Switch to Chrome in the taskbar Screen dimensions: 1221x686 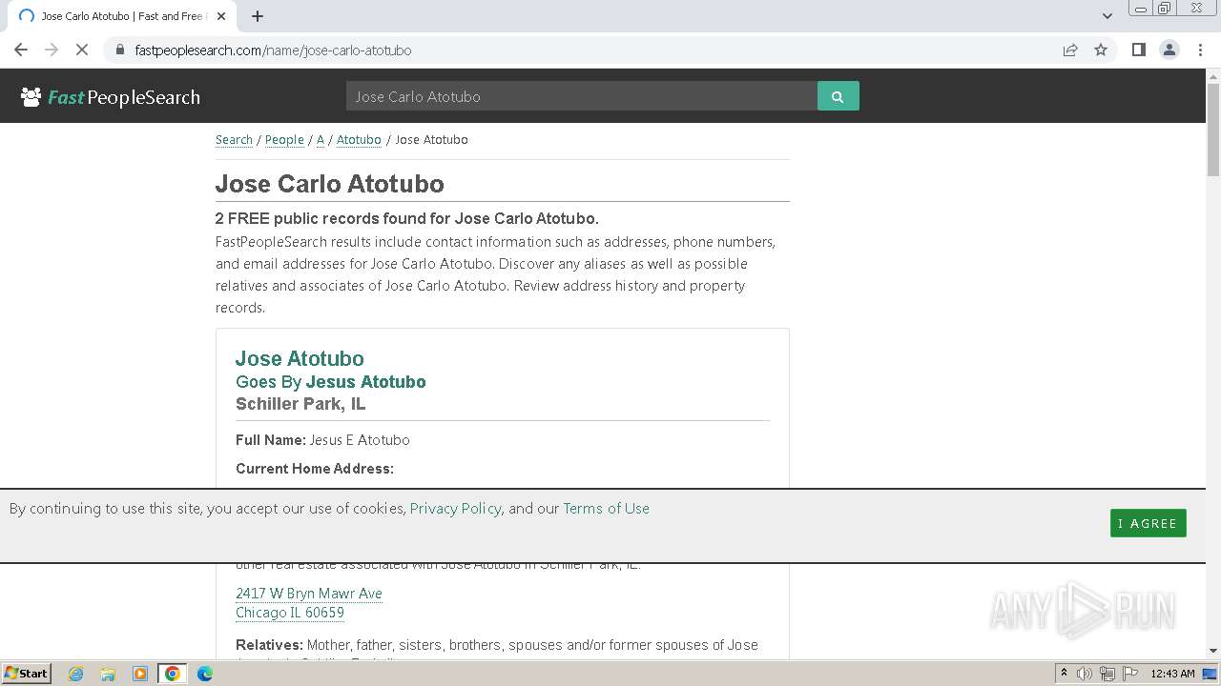[173, 674]
